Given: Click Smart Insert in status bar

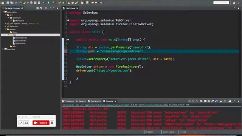Looking at the screenshot, I should coord(168,132).
